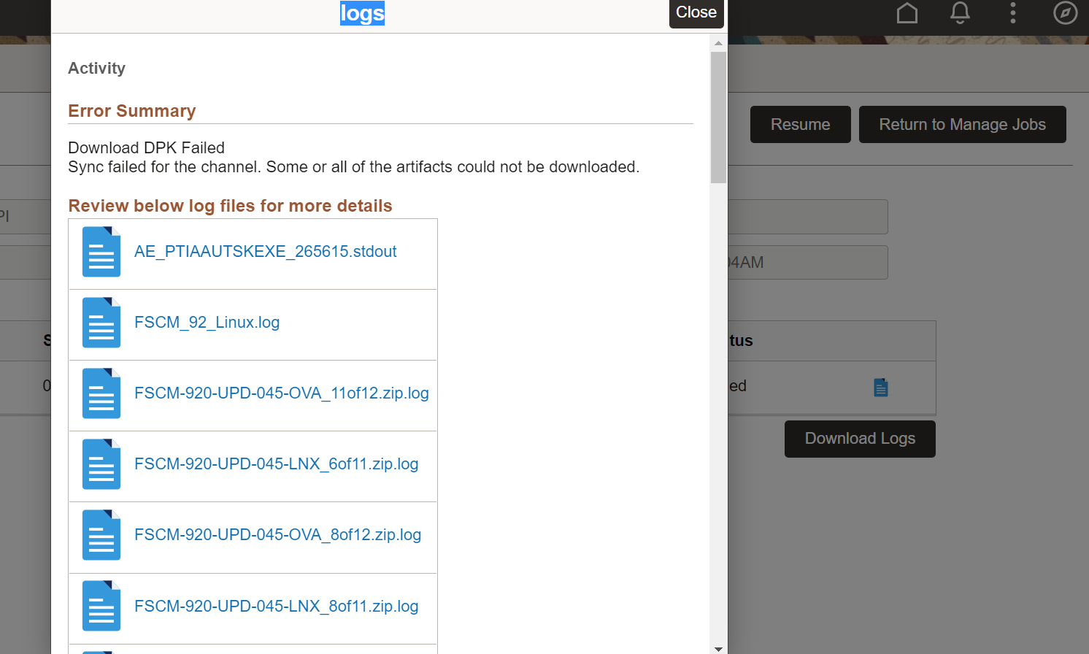This screenshot has height=654, width=1089.
Task: Click the 'Activity' heading text
Action: coord(97,69)
